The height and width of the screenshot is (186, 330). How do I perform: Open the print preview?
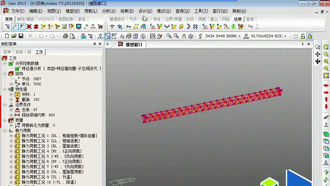[x=73, y=36]
